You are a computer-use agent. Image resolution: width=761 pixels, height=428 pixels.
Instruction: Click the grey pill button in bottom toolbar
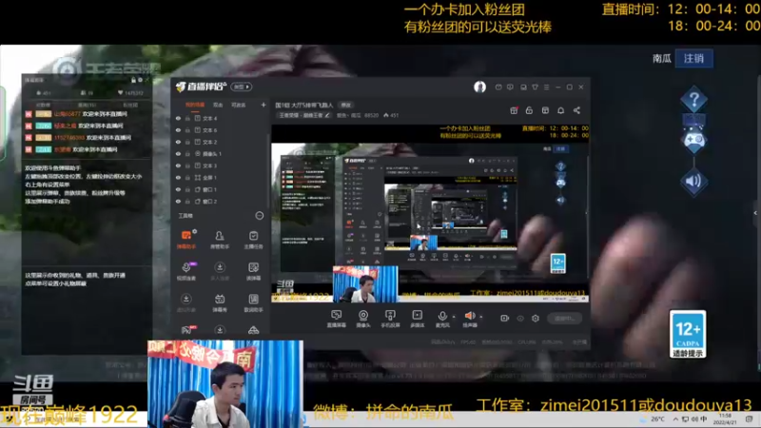(564, 319)
